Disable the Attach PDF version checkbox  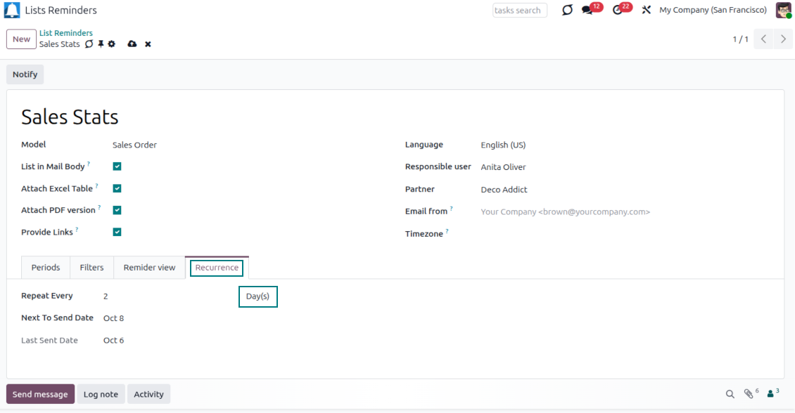[x=117, y=210]
